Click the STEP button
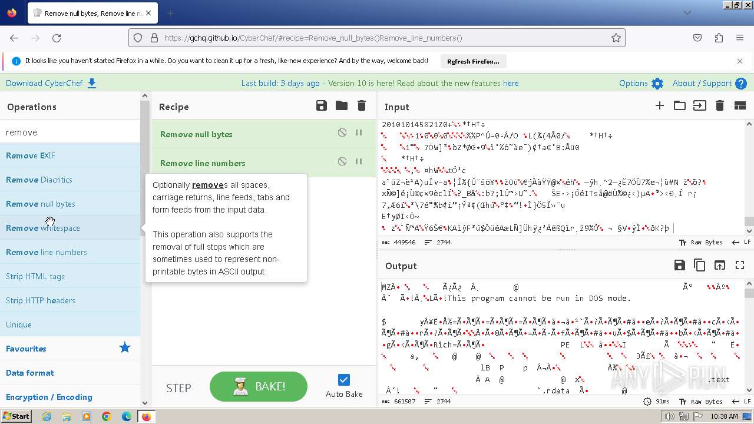 point(178,387)
